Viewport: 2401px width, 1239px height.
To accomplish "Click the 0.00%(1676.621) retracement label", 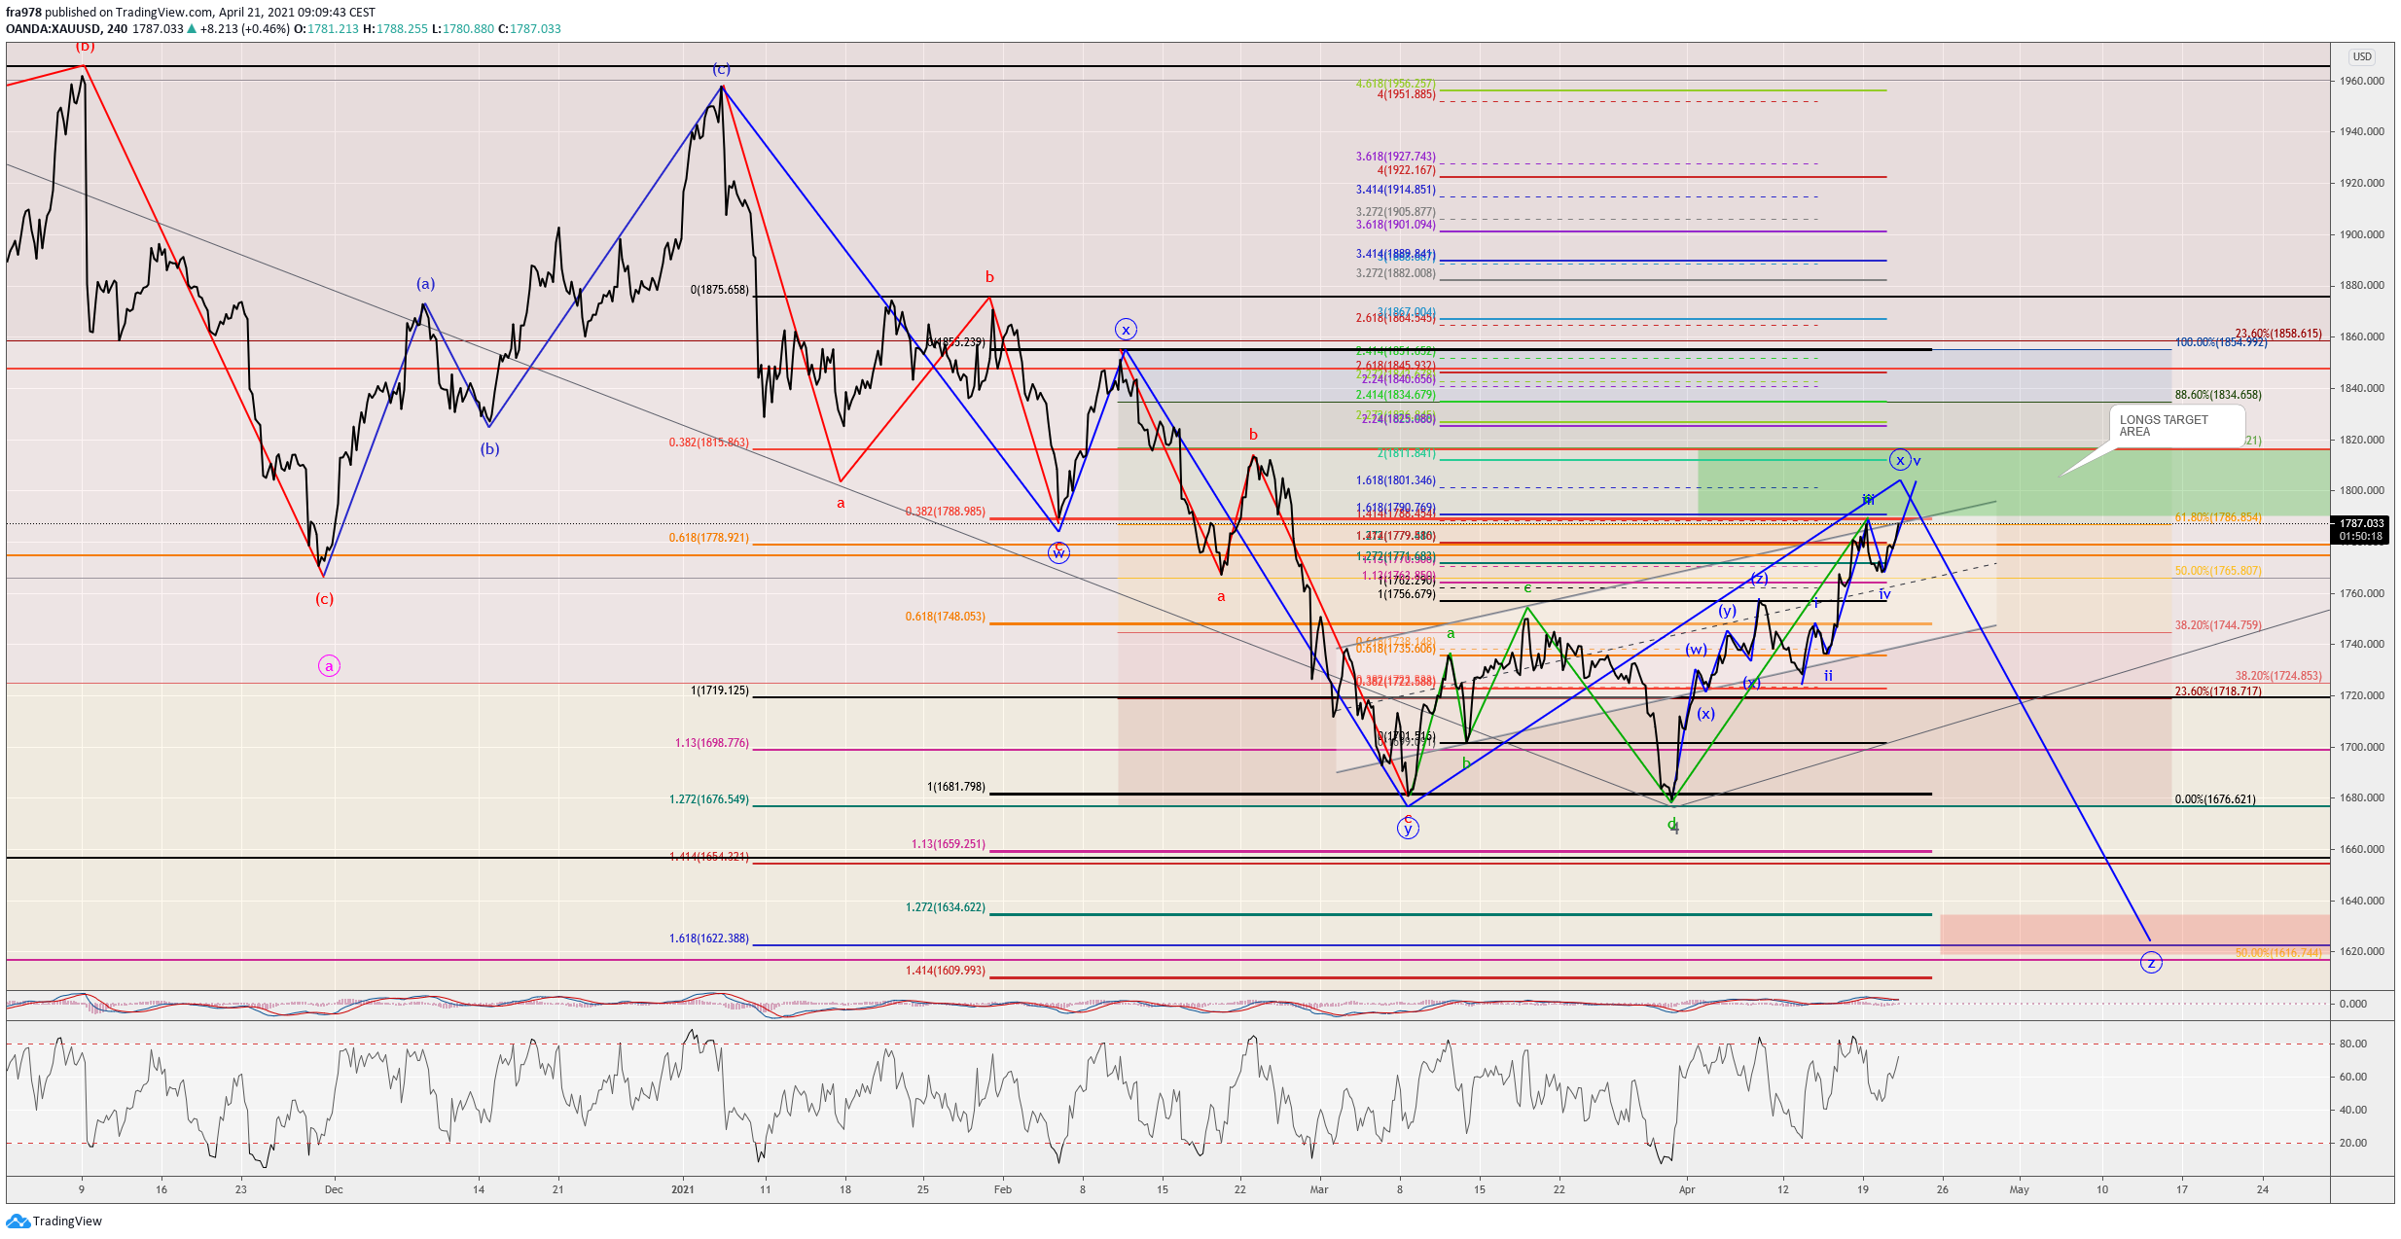I will [2215, 799].
